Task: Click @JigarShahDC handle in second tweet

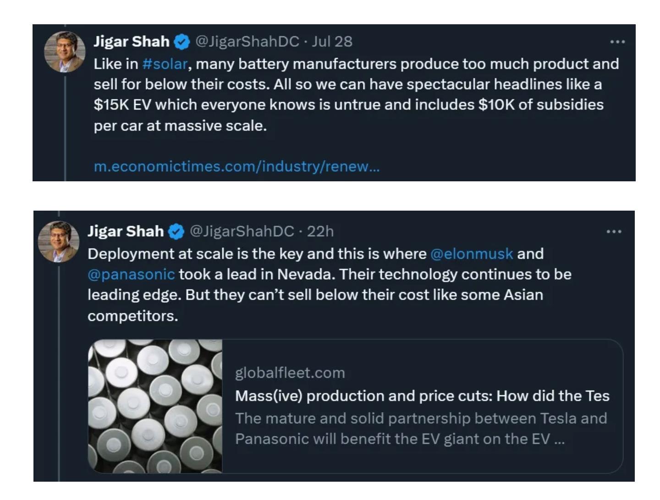Action: point(242,232)
